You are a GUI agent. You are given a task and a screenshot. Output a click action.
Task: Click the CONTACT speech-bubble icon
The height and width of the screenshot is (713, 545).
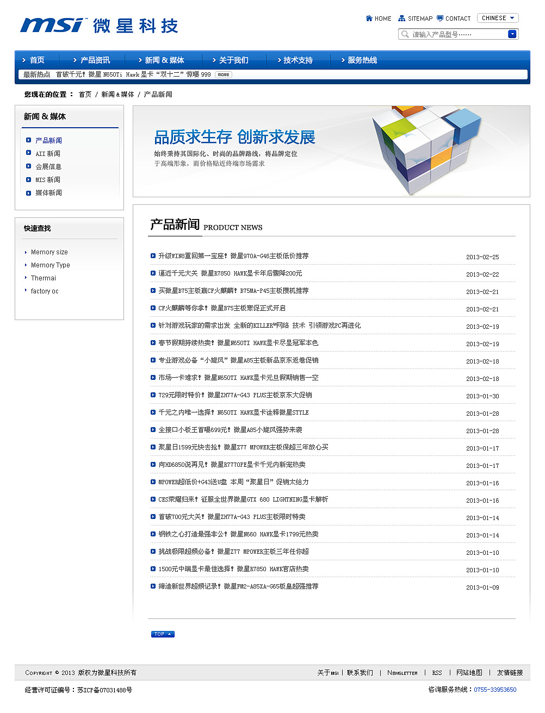[x=438, y=18]
